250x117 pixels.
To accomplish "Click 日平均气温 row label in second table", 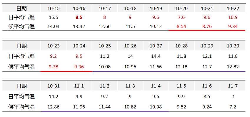I will click(x=21, y=56).
